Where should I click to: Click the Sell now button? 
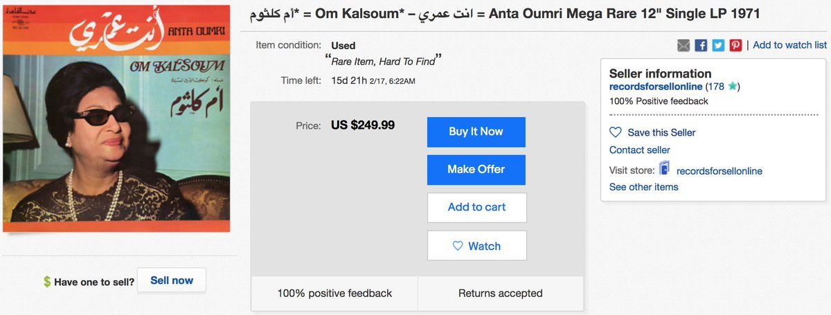coord(172,280)
